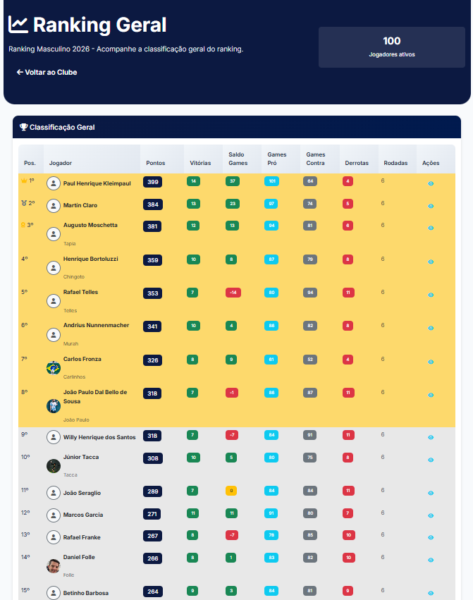Click the trophy icon beside Classificação Geral

tap(23, 127)
